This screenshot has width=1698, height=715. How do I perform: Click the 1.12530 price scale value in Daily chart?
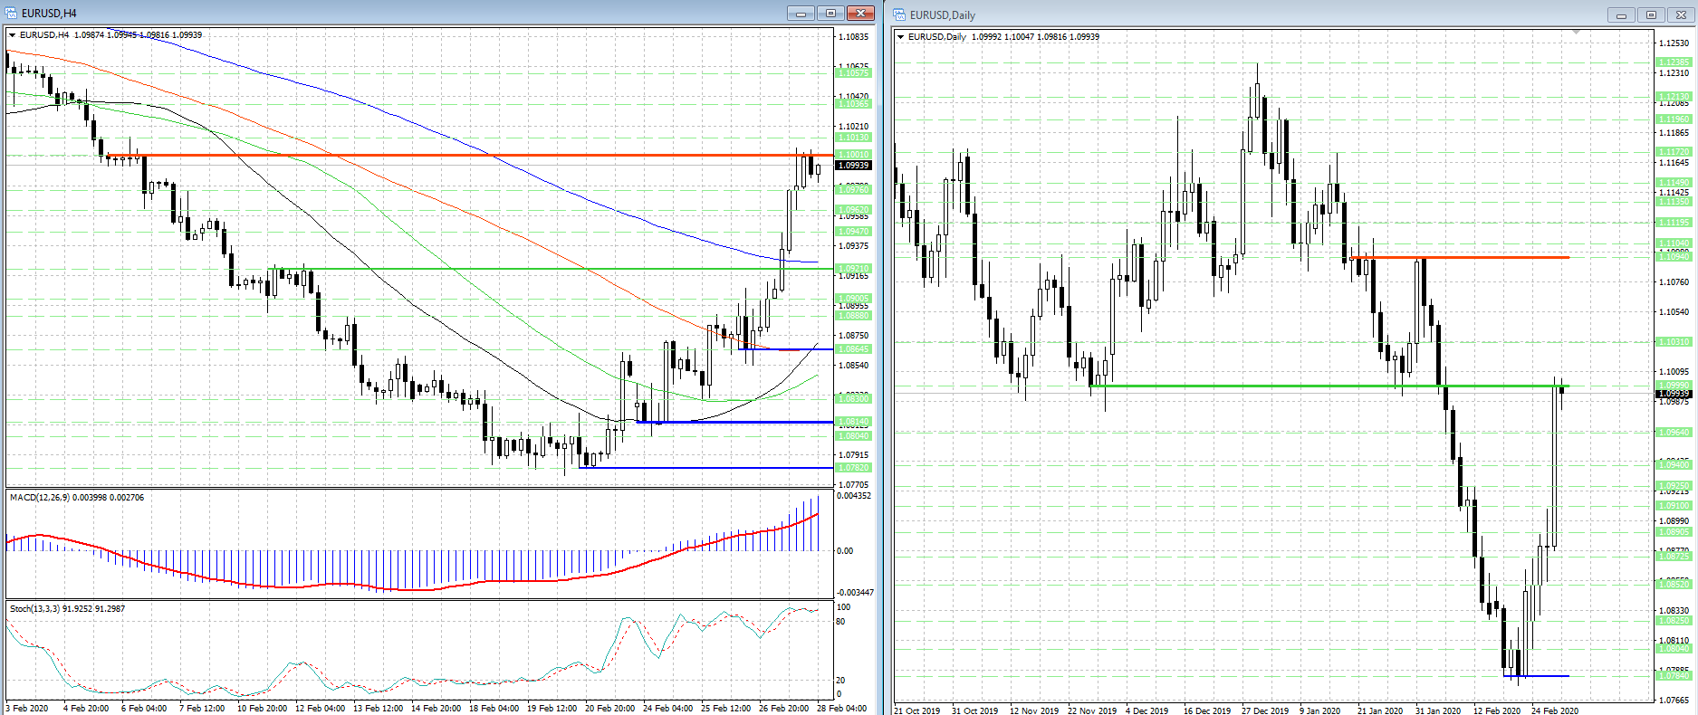(1674, 43)
